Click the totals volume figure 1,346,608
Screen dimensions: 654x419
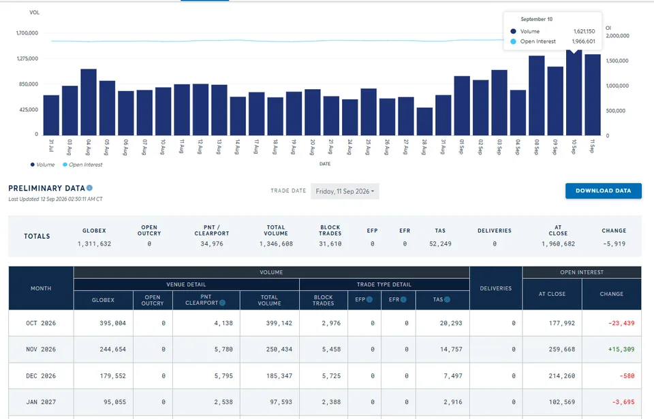[276, 244]
